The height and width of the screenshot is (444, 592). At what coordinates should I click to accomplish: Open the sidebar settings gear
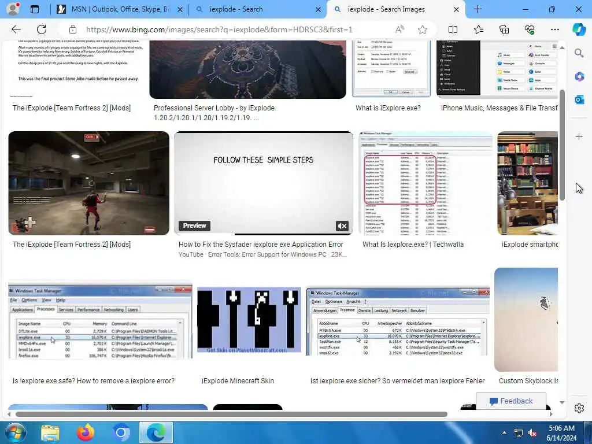click(x=579, y=408)
